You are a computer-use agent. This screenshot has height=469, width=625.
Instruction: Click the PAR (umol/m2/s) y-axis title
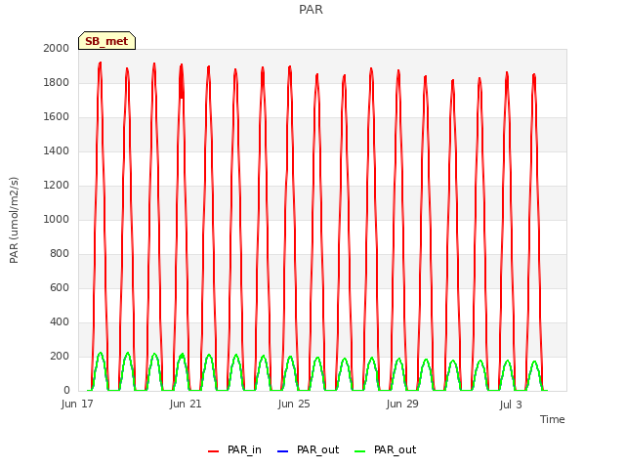tap(14, 220)
